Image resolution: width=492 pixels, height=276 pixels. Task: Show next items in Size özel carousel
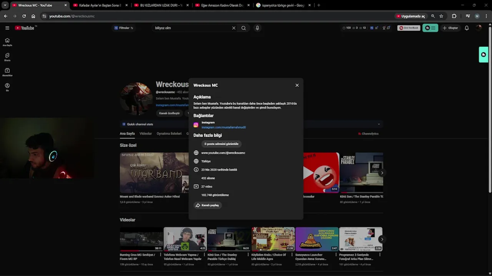point(382,173)
